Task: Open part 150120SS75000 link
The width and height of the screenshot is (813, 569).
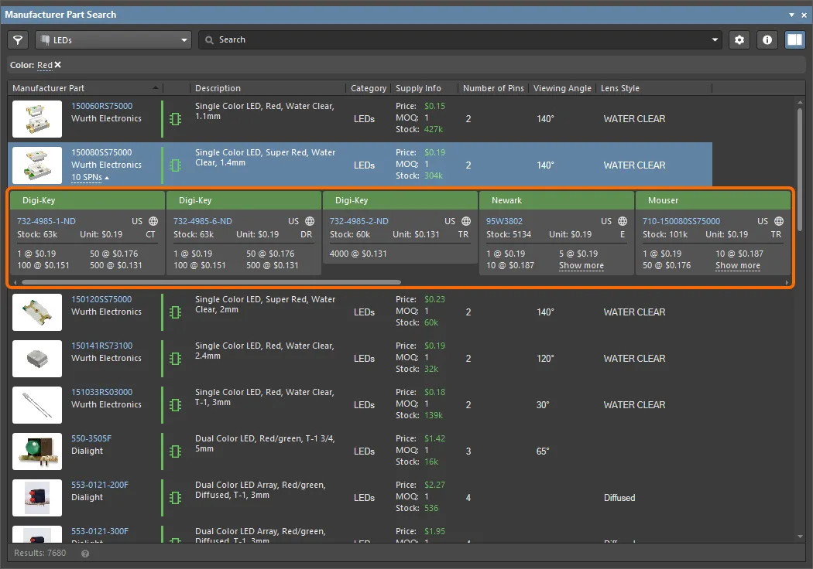Action: click(101, 299)
